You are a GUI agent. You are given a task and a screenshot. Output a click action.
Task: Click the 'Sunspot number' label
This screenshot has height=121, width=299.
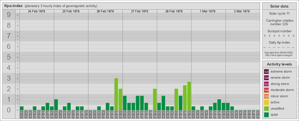(279, 31)
